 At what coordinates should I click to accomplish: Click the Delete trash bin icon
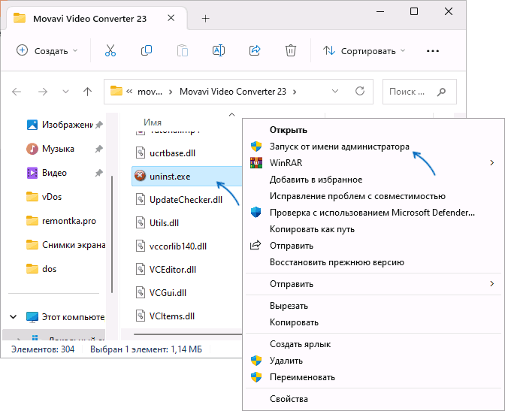click(x=291, y=50)
